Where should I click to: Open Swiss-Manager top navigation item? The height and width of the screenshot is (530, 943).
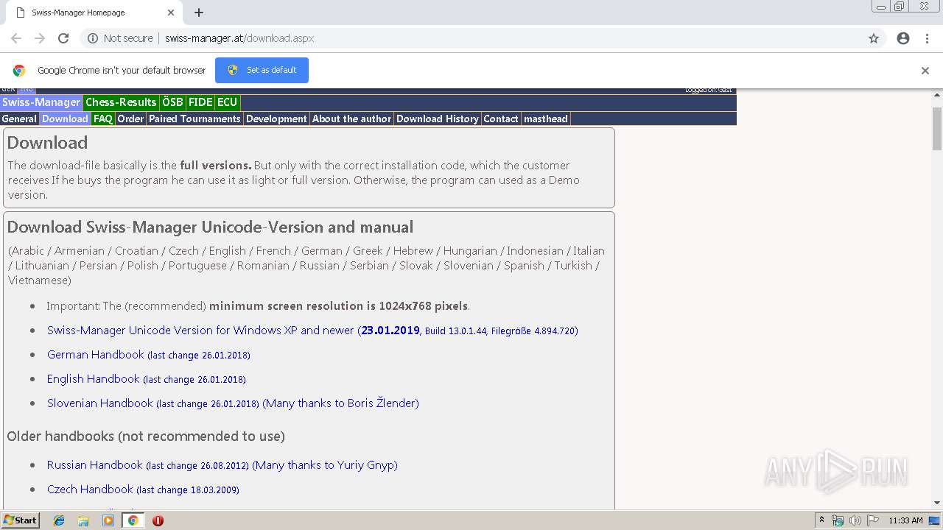(x=41, y=102)
